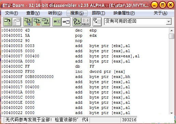Select the line at address 0040001A

85,92
